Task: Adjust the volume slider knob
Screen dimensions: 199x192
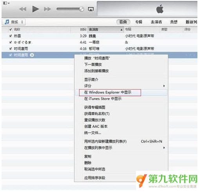Action: [81, 9]
